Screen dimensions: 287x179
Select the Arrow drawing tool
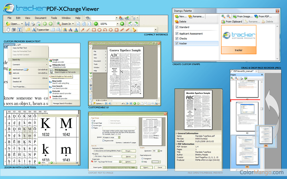(x=83, y=29)
